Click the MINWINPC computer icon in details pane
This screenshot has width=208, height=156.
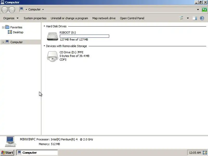point(10,142)
